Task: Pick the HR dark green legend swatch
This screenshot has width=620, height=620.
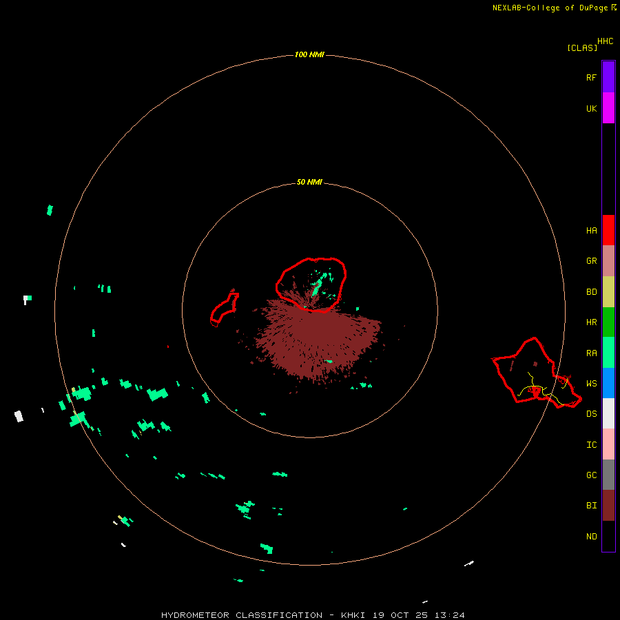Action: tap(608, 322)
